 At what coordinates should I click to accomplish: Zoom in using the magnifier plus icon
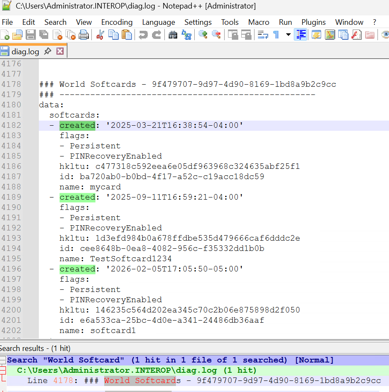pyautogui.click(x=203, y=35)
